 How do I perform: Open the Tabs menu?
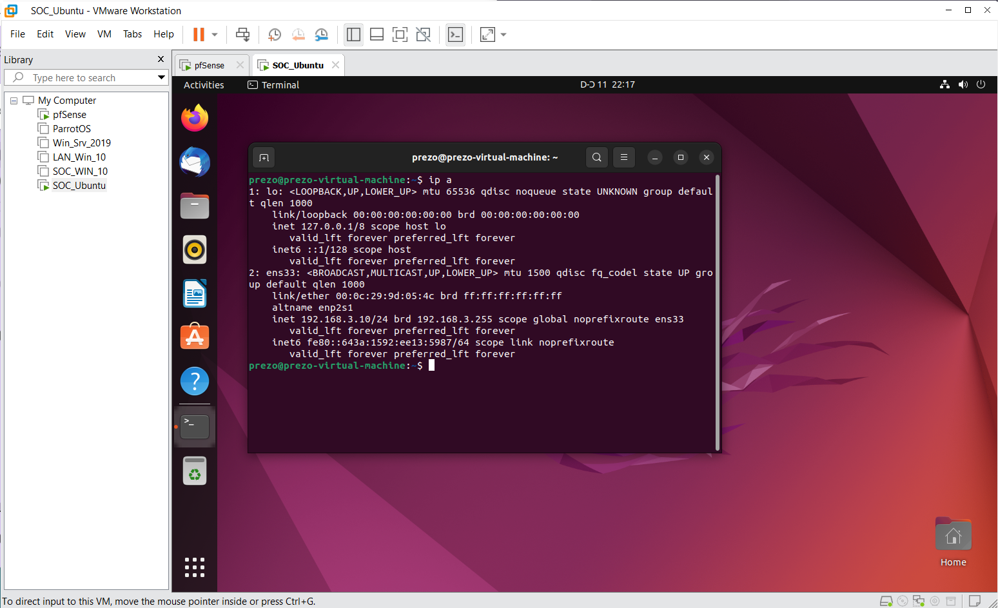click(x=132, y=34)
